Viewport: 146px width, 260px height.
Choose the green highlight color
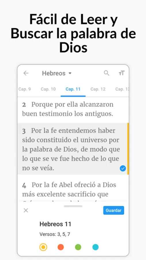[78, 247]
